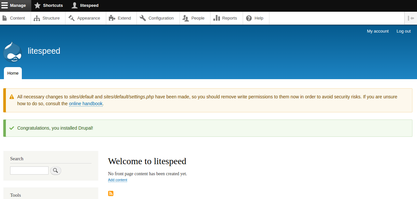
Task: Click the Search block title
Action: 17,159
